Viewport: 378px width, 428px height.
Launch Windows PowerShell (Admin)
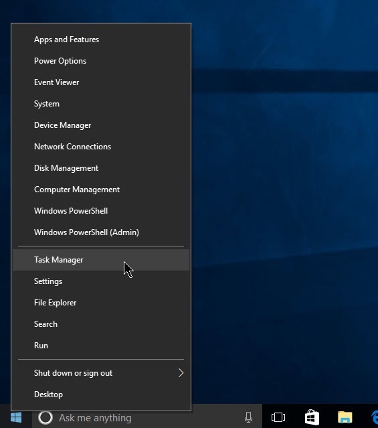(x=101, y=232)
